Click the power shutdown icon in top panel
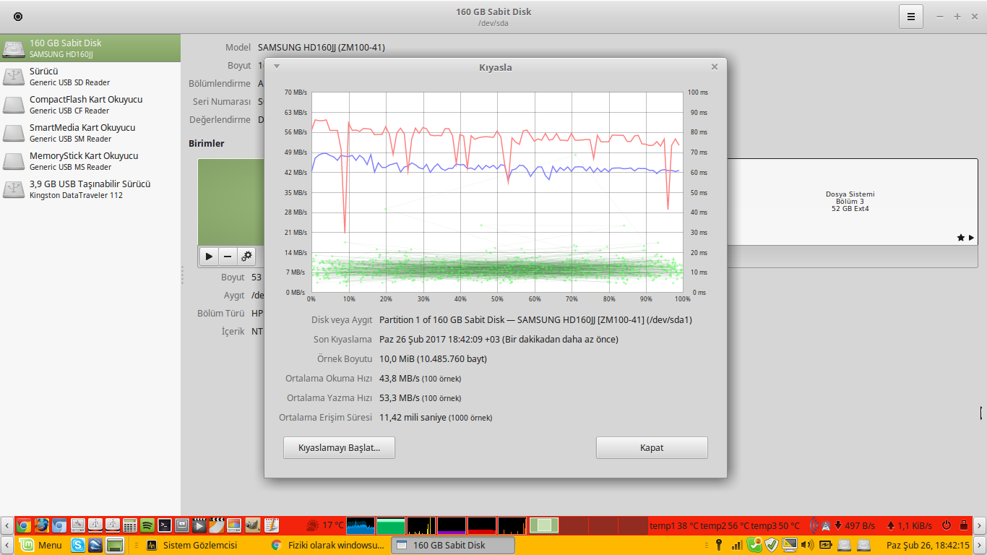 (947, 525)
